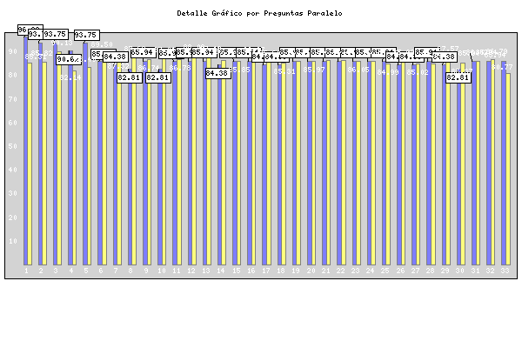522x348 pixels.
Task: Click the boxed 82.81 label near question 30
Action: pos(458,78)
